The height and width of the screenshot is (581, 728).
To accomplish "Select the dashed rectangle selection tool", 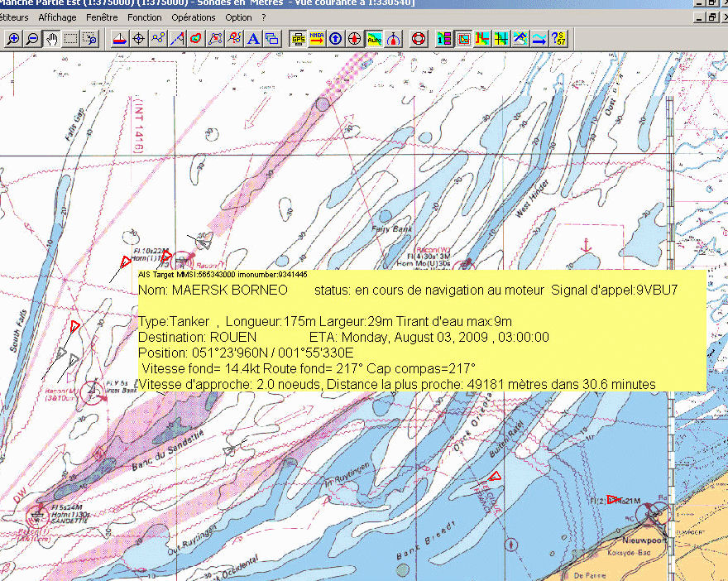I will (x=71, y=38).
